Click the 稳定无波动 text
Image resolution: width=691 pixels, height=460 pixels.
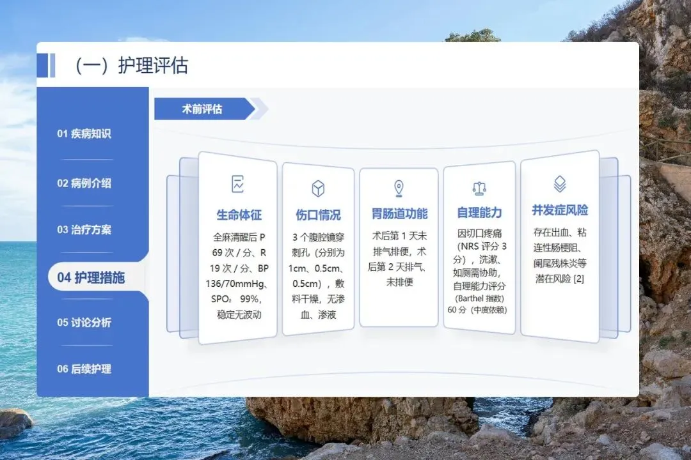[239, 315]
